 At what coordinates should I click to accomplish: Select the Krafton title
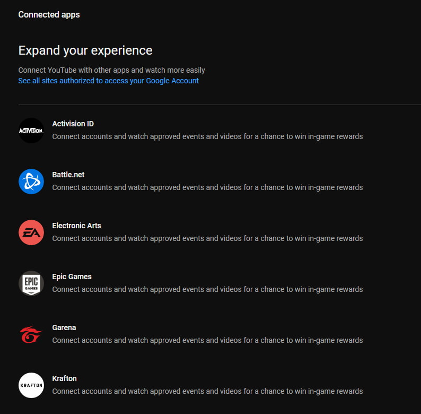[65, 378]
